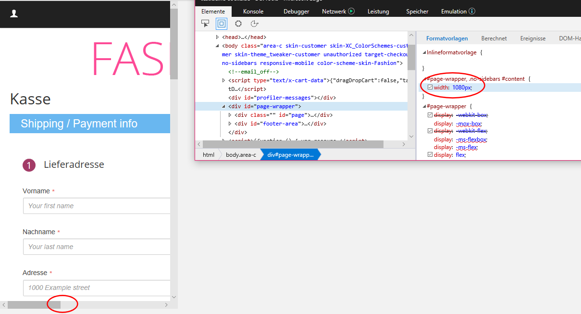Click the Shipping / Payment info bar

pos(90,124)
